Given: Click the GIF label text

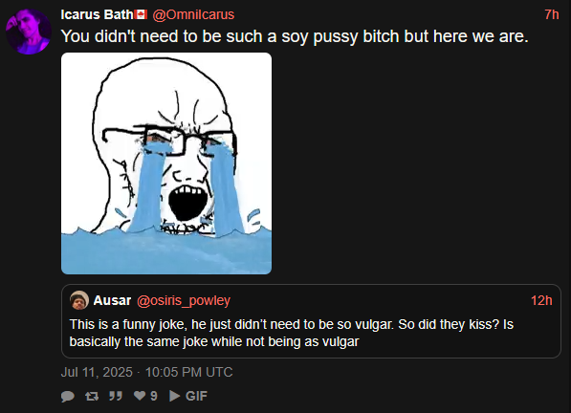Looking at the screenshot, I should [x=196, y=396].
